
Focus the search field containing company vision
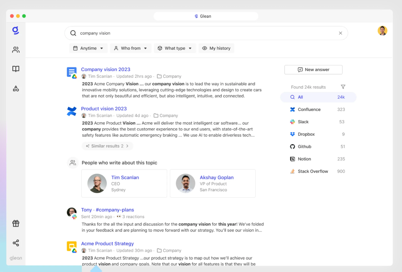(x=206, y=33)
